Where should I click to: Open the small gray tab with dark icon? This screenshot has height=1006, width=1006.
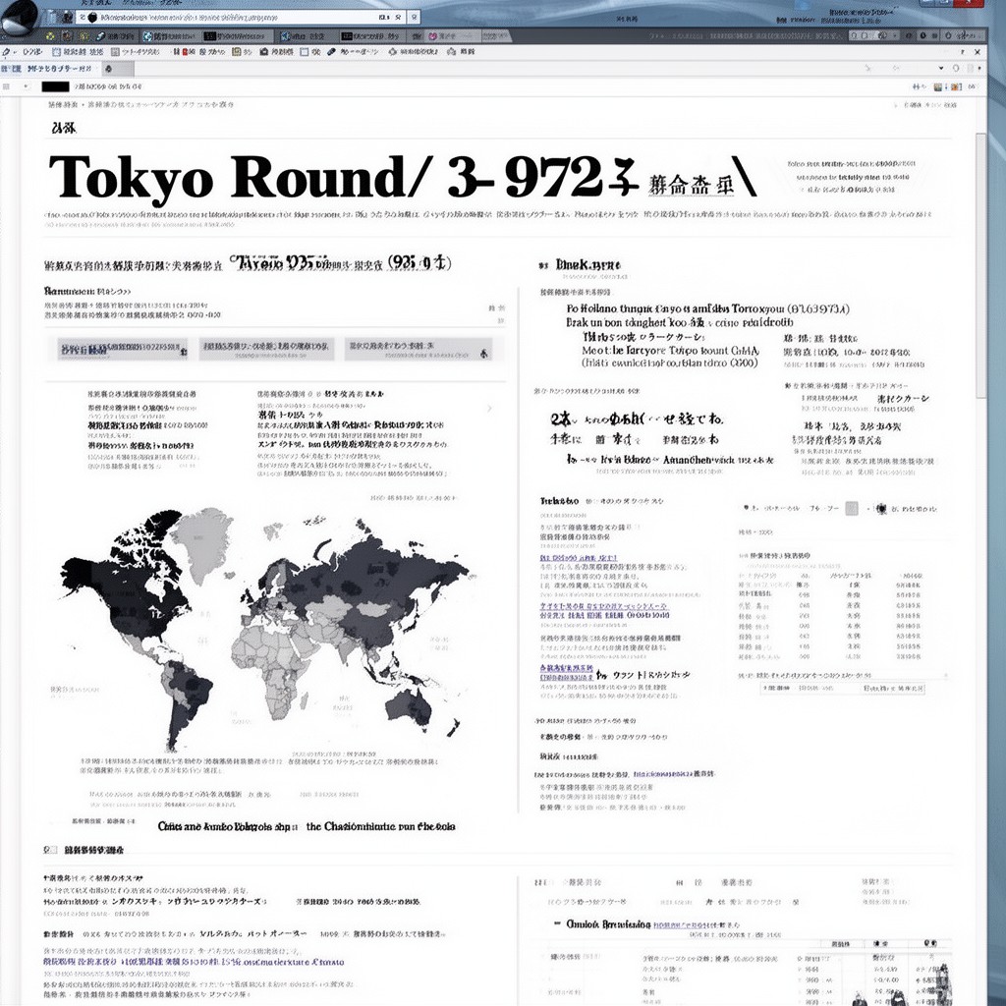[116, 69]
